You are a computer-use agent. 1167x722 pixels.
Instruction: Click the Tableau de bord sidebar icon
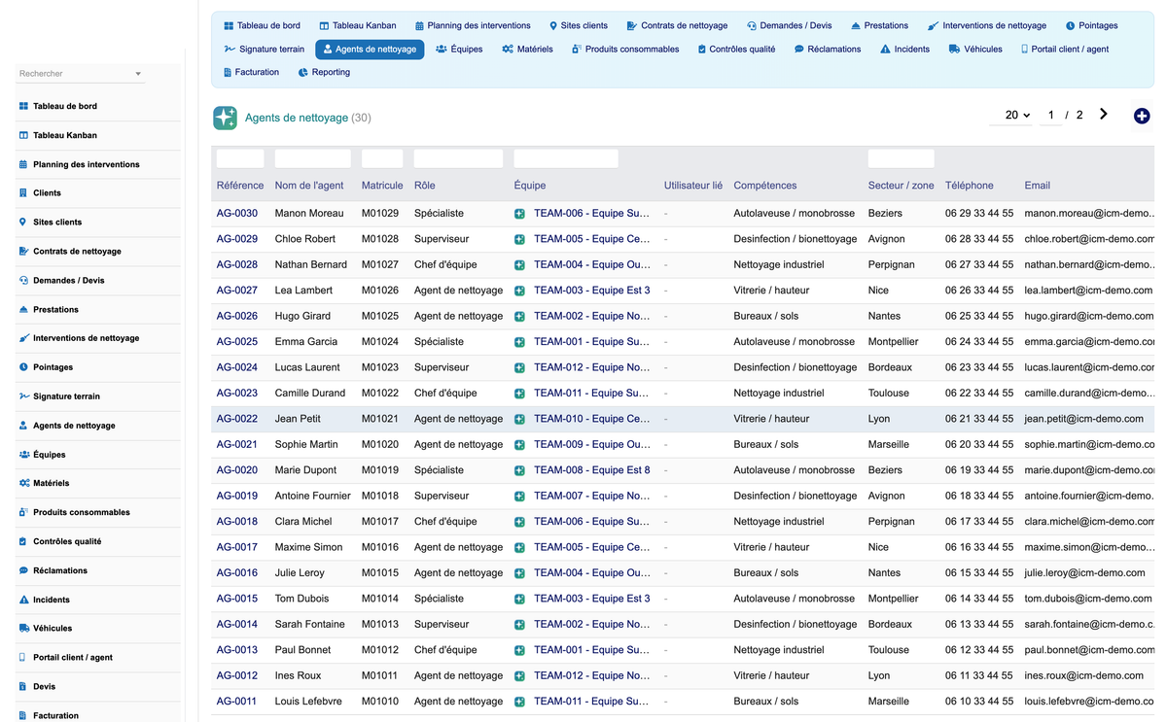tap(23, 106)
